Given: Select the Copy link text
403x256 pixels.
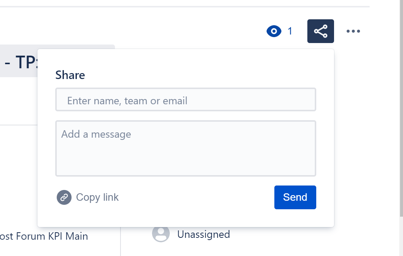Looking at the screenshot, I should tap(97, 197).
